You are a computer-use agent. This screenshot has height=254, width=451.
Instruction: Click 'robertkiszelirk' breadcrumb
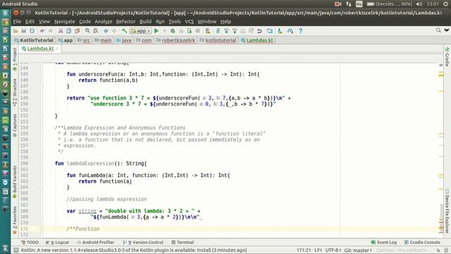(175, 40)
